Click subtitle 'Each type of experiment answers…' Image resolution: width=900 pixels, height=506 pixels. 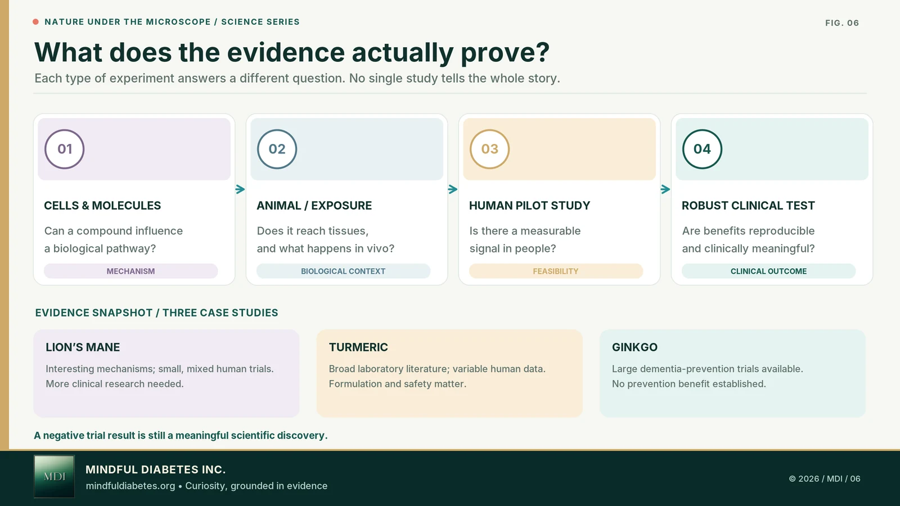click(x=297, y=78)
